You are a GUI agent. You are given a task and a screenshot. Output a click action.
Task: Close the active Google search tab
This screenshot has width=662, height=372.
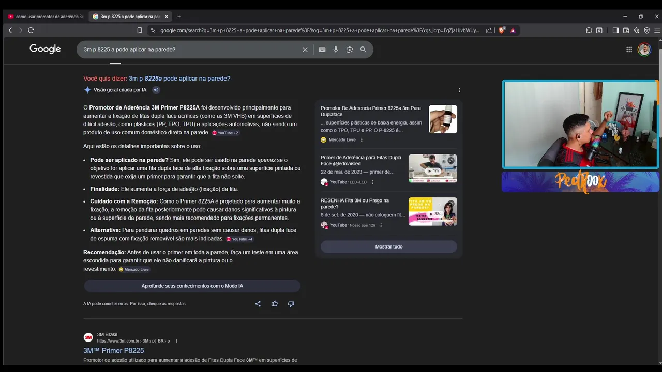point(167,17)
